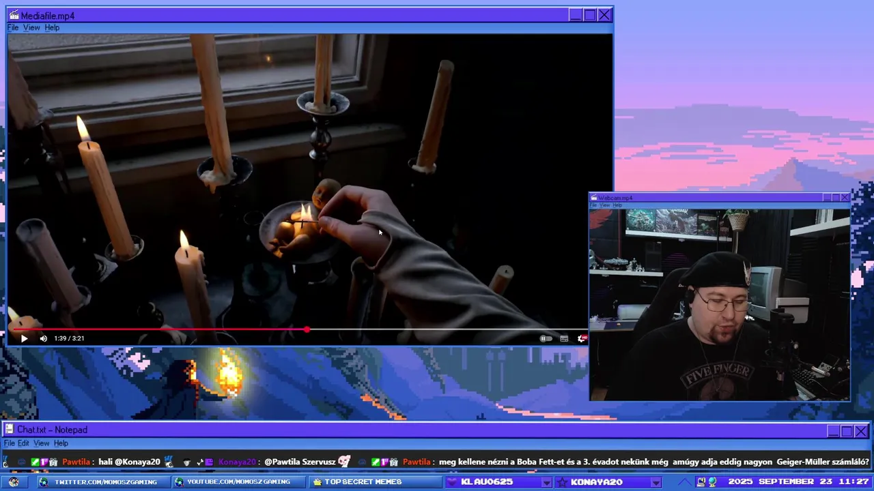Minimize the Chat.txt Notepad window
The image size is (874, 491).
833,431
